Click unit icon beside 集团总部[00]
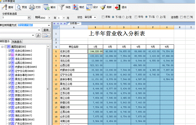Viewport: 196px width, 125px height. pyautogui.click(x=9, y=47)
